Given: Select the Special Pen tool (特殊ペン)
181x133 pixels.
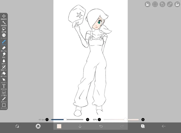Looking at the screenshot, I should click(x=4, y=68).
